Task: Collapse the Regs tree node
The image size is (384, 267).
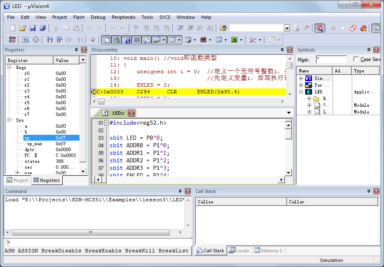Action: tap(10, 67)
